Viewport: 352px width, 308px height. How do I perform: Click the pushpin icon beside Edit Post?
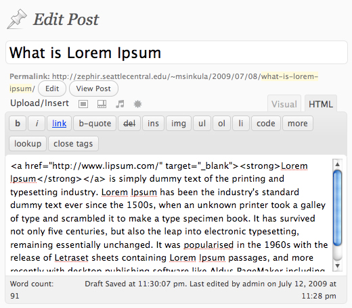(x=17, y=19)
